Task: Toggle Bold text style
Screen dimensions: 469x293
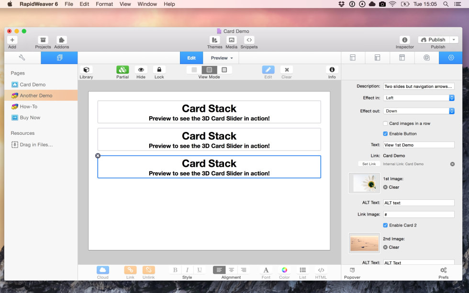Action: 175,270
